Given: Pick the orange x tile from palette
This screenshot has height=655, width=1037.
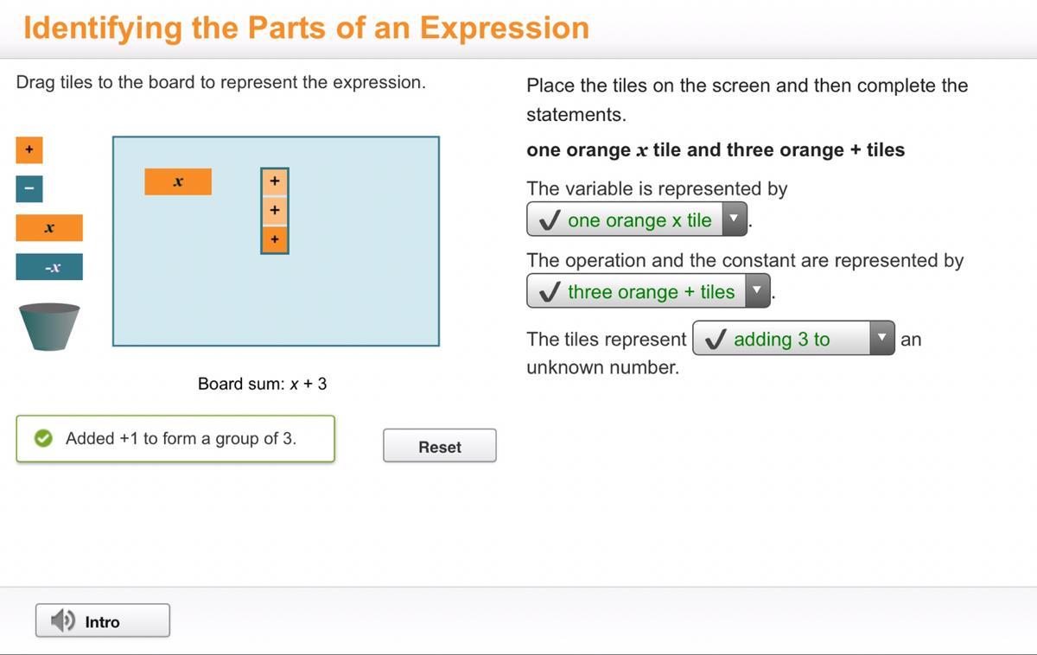Looking at the screenshot, I should [49, 228].
